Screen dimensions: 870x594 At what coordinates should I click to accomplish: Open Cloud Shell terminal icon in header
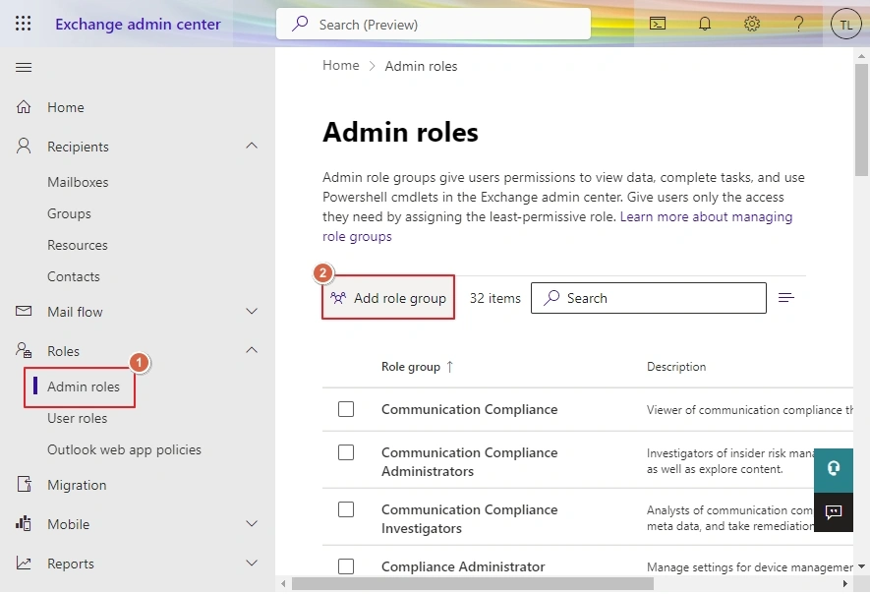click(658, 24)
